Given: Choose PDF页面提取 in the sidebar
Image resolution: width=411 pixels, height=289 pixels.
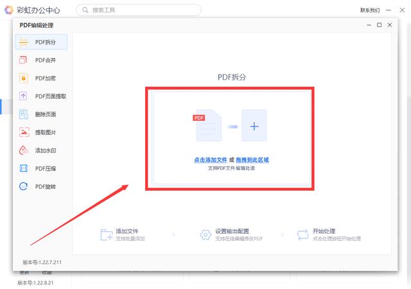Looking at the screenshot, I should pos(41,96).
